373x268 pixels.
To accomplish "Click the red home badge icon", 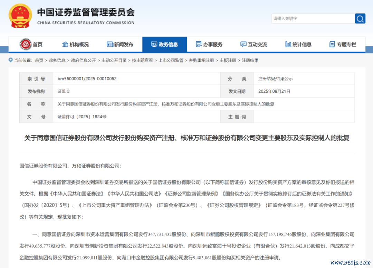I will (x=26, y=44).
